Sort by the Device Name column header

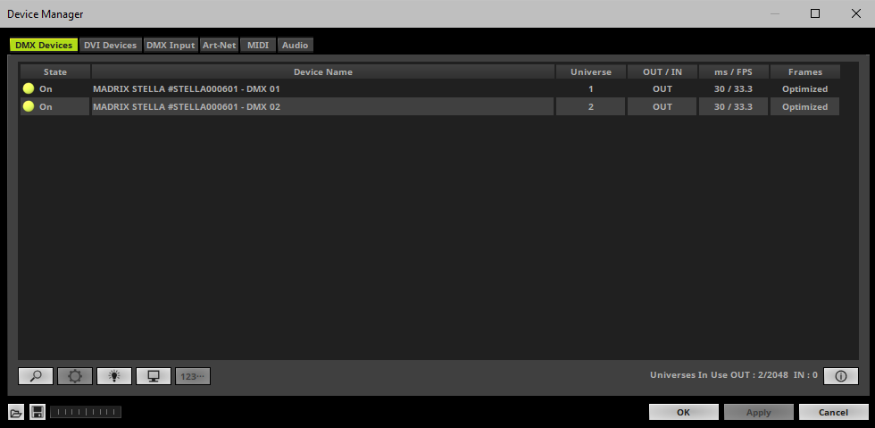[x=323, y=71]
